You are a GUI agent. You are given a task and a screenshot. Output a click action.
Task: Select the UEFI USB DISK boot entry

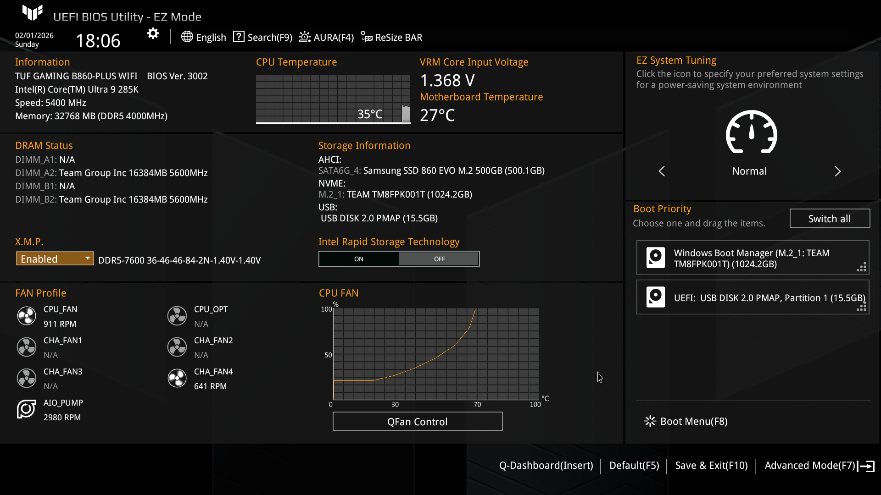coord(753,297)
